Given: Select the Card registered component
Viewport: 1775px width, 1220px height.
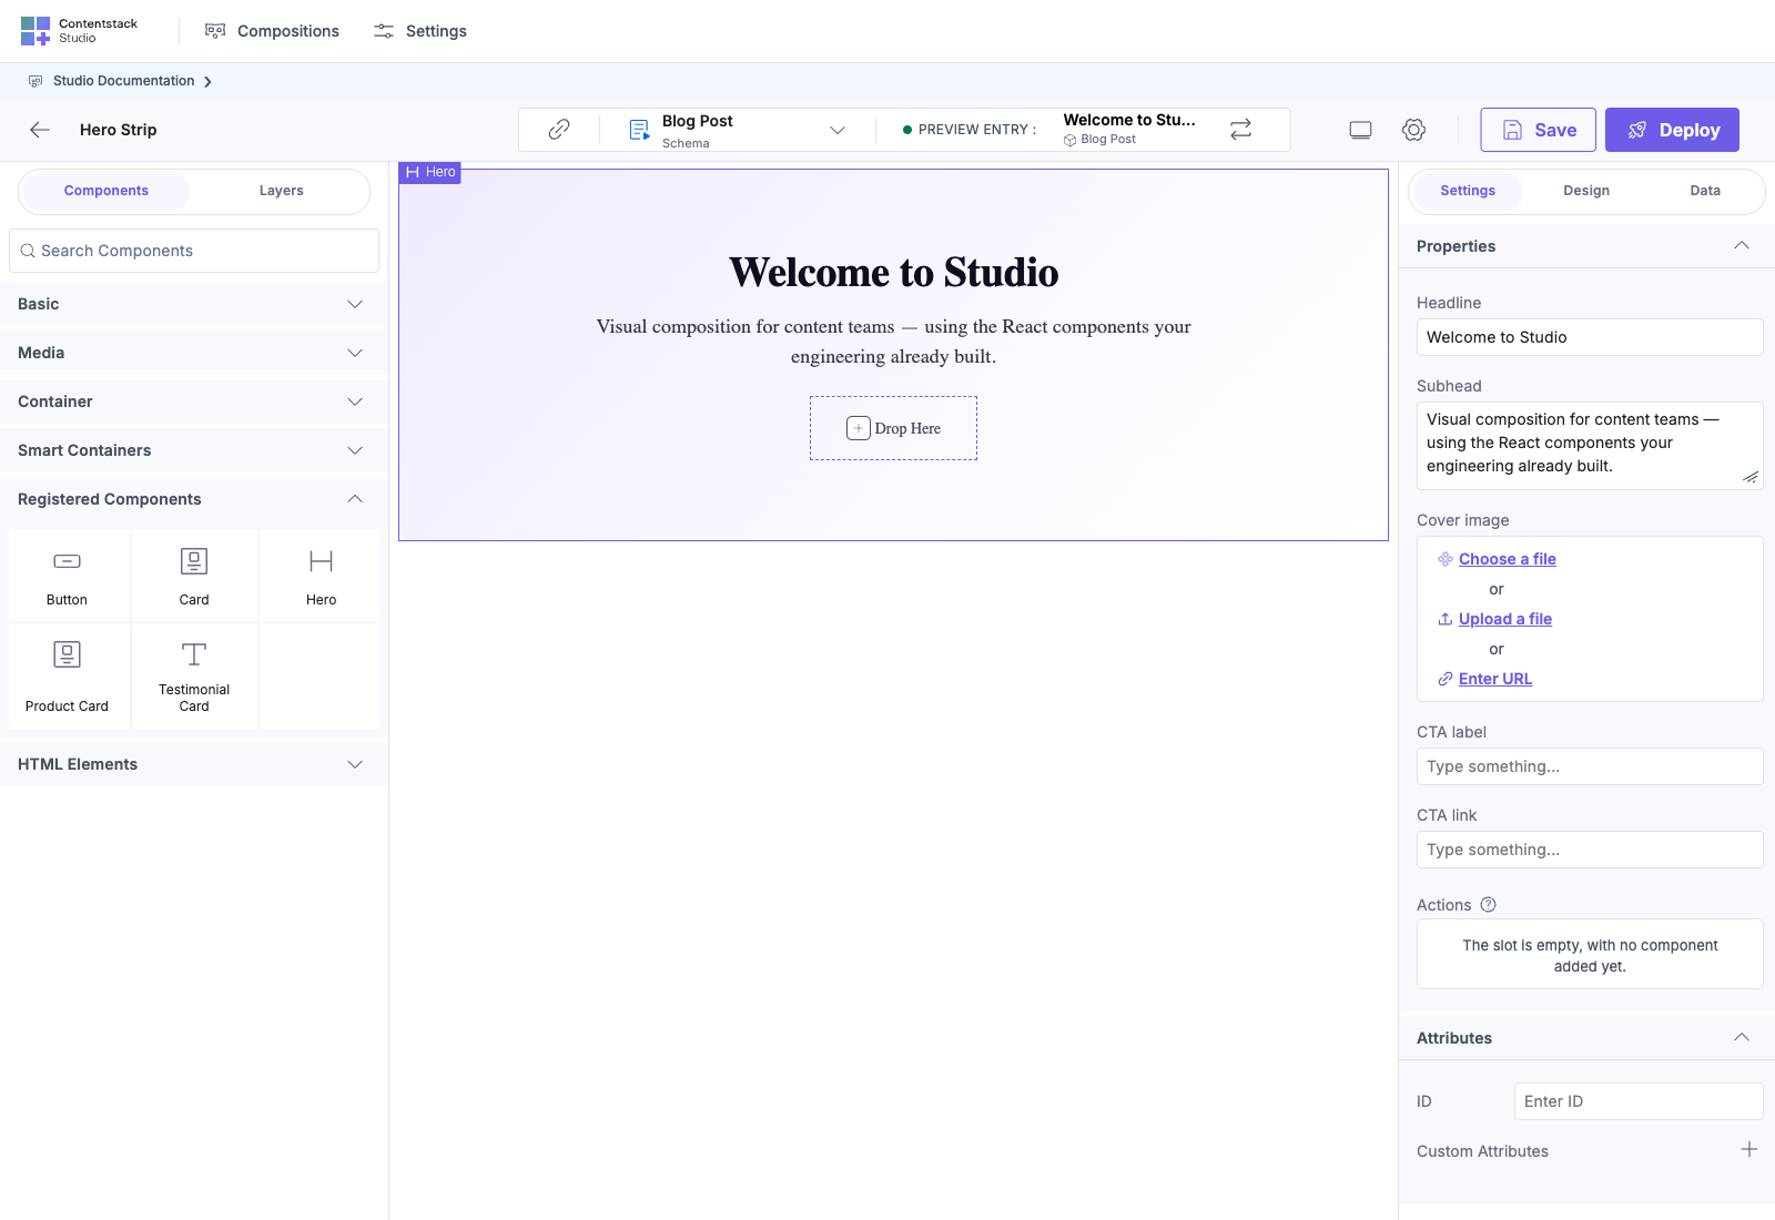Looking at the screenshot, I should point(194,577).
